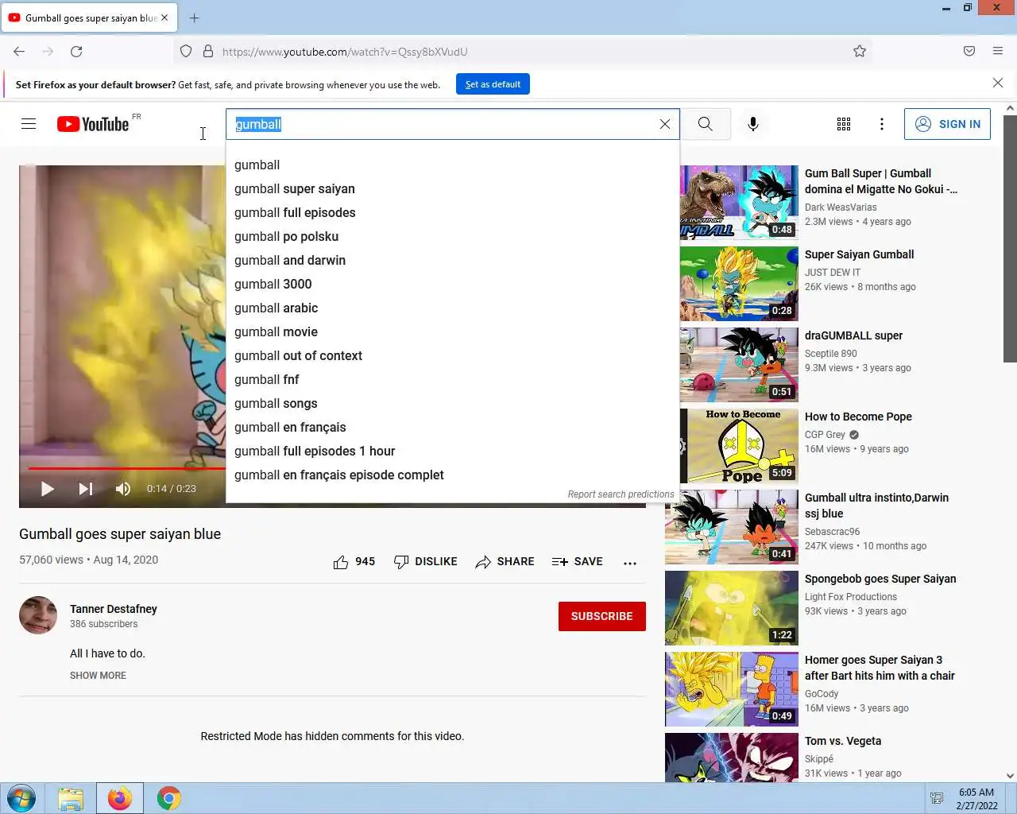Viewport: 1017px width, 814px height.
Task: Go to YouTube home via logo
Action: (x=93, y=124)
